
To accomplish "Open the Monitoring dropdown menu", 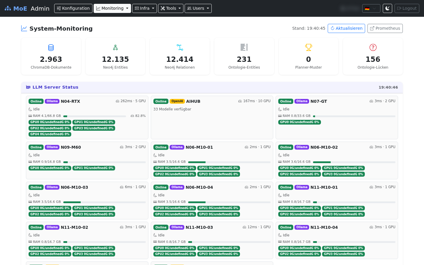I will coord(112,8).
